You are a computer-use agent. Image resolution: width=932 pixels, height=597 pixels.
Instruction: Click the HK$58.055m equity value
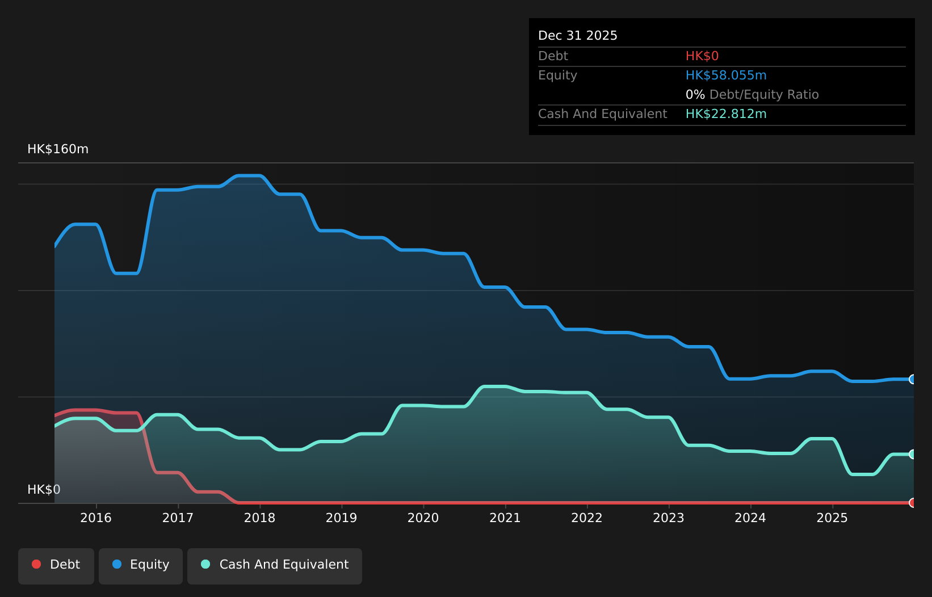726,75
